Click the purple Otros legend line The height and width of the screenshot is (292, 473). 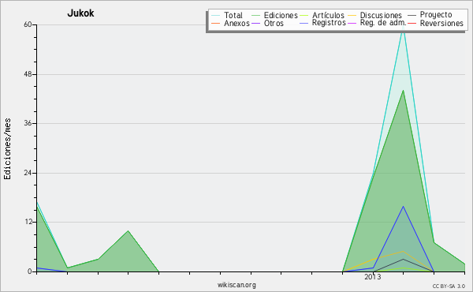click(x=255, y=23)
